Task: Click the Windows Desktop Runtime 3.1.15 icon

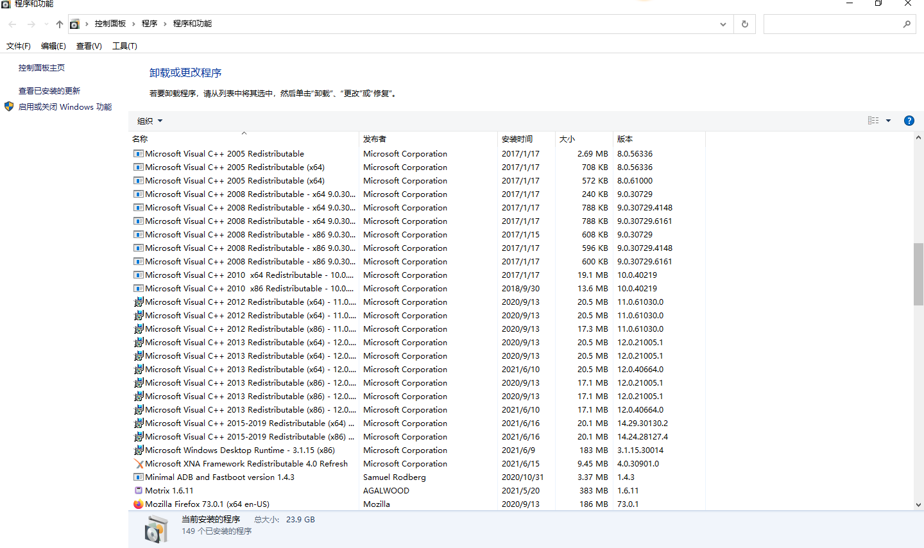Action: point(138,450)
